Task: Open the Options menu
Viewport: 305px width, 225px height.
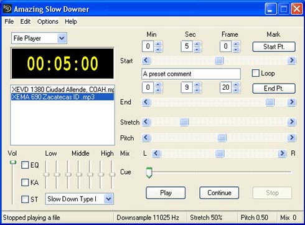Action: tap(48, 21)
